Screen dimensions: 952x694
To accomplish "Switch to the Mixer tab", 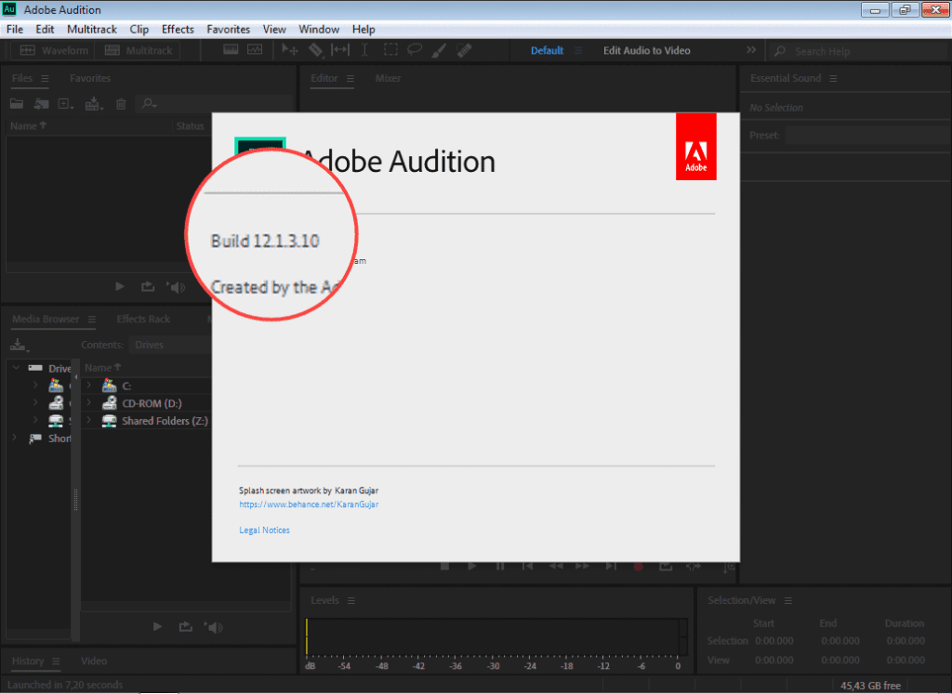I will [388, 78].
